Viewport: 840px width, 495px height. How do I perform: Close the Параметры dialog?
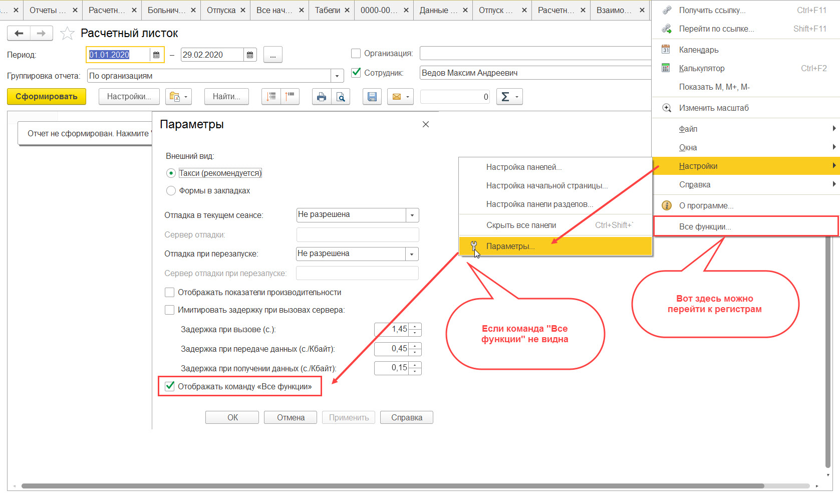(426, 124)
